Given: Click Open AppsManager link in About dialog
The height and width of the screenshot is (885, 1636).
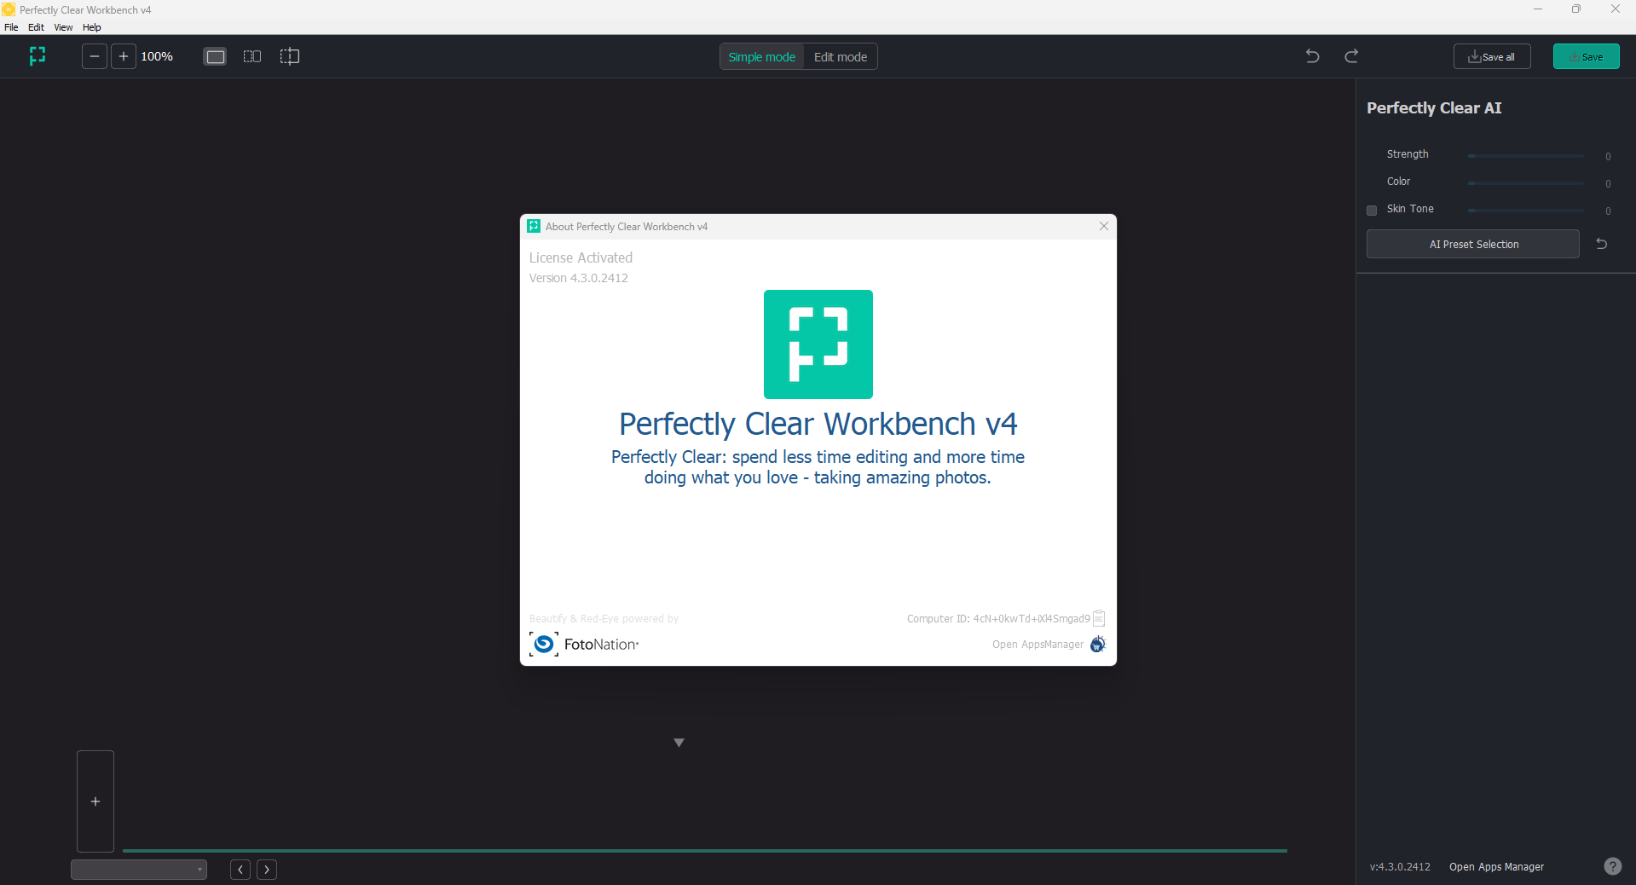Looking at the screenshot, I should [x=1038, y=645].
